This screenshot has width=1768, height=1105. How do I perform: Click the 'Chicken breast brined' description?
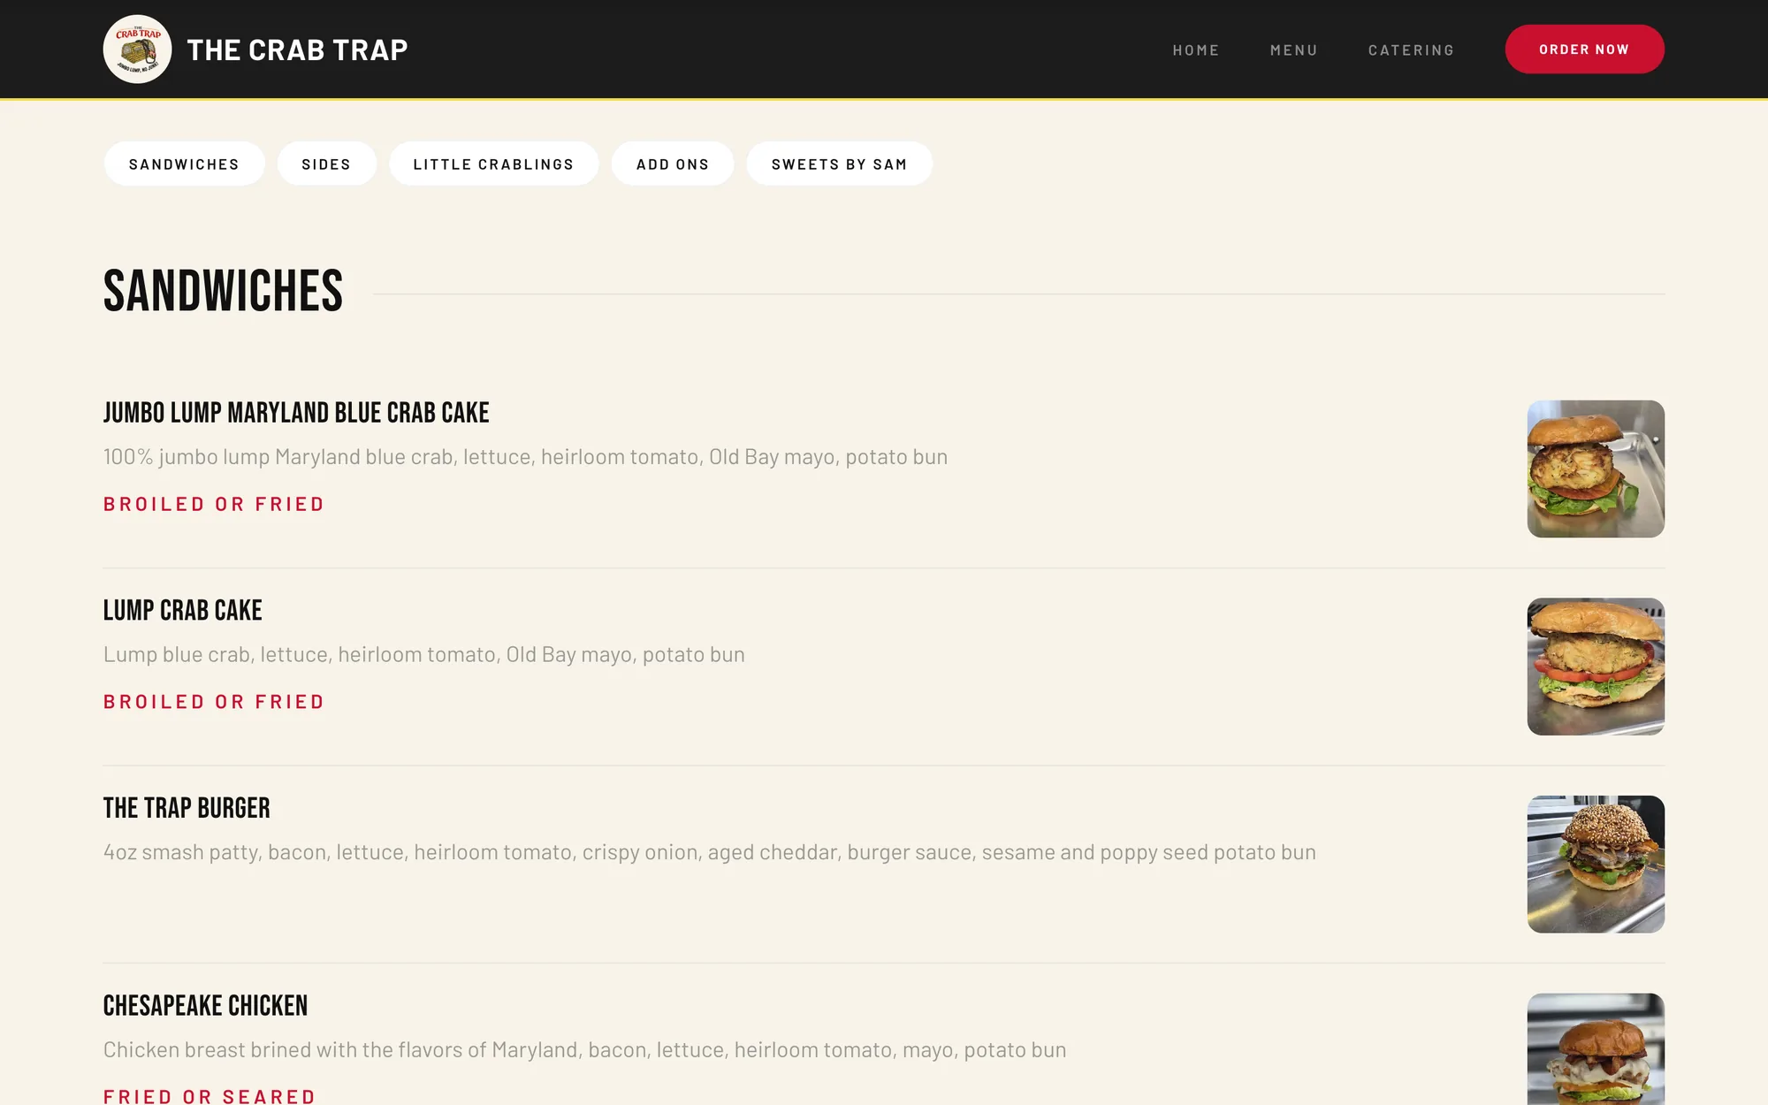click(x=584, y=1050)
